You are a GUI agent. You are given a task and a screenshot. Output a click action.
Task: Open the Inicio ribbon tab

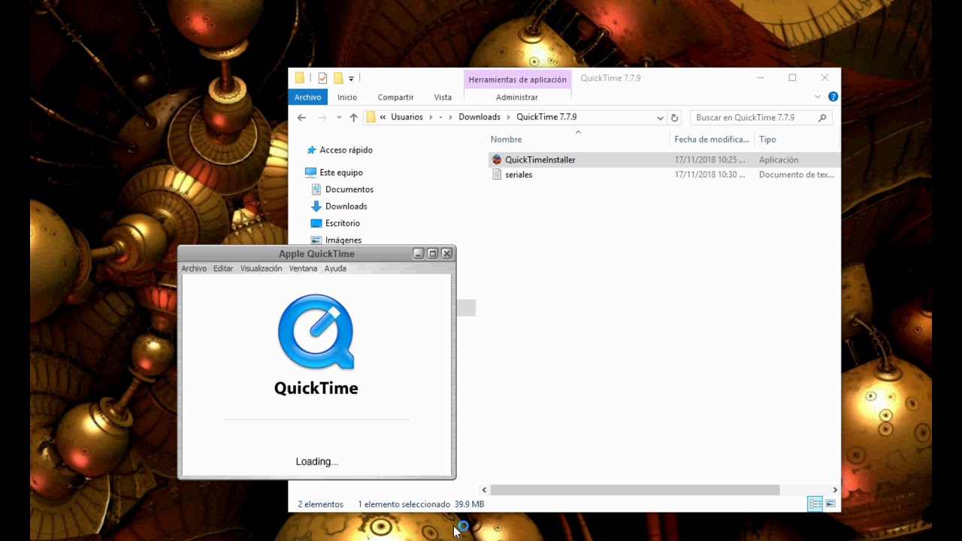tap(347, 97)
